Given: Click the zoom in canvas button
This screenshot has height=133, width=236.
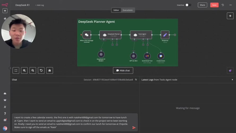Looking at the screenshot, I should (24, 71).
